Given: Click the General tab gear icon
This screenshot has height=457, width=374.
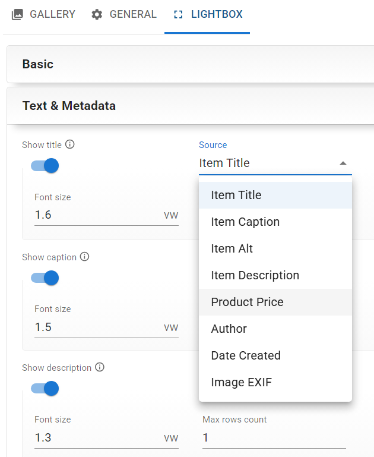Looking at the screenshot, I should tap(97, 14).
